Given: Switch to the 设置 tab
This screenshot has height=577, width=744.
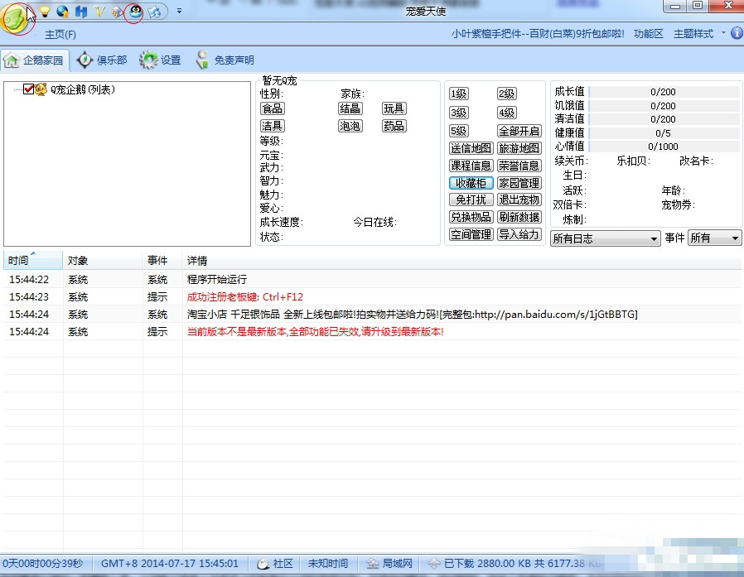Looking at the screenshot, I should [161, 60].
